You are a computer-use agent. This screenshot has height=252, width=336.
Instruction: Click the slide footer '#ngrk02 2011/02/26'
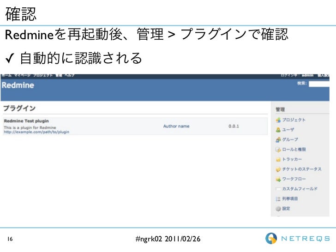click(168, 239)
